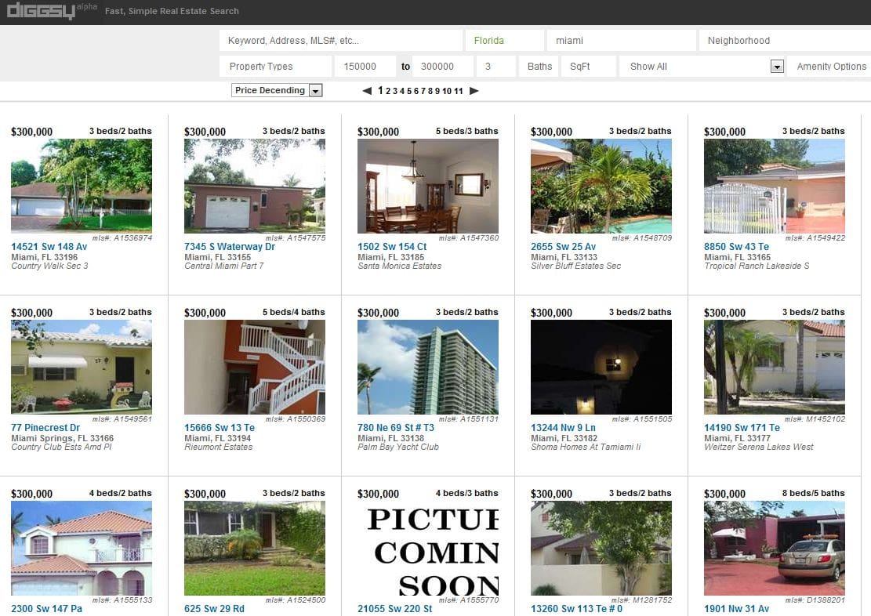Click the SqFt filter field
871x616 pixels.
pyautogui.click(x=588, y=67)
